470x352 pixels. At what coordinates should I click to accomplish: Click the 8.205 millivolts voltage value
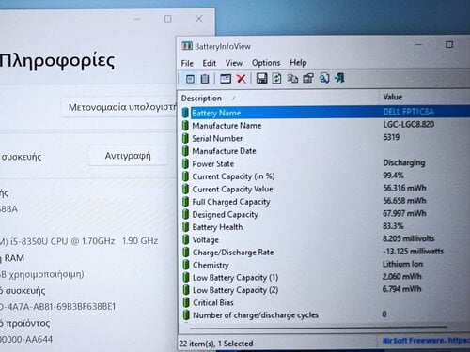[409, 238]
